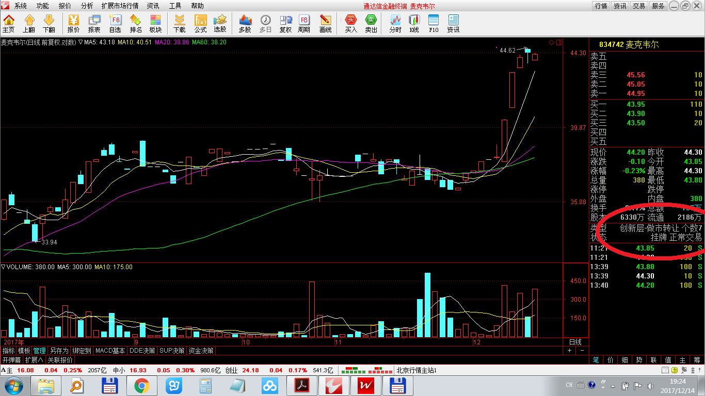
Task: Select the 指标 indicator tab
Action: tap(8, 351)
